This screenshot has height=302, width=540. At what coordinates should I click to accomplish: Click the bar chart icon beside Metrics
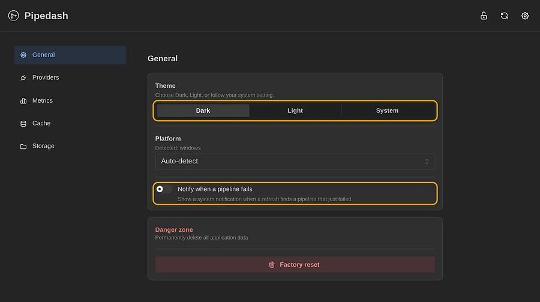23,101
